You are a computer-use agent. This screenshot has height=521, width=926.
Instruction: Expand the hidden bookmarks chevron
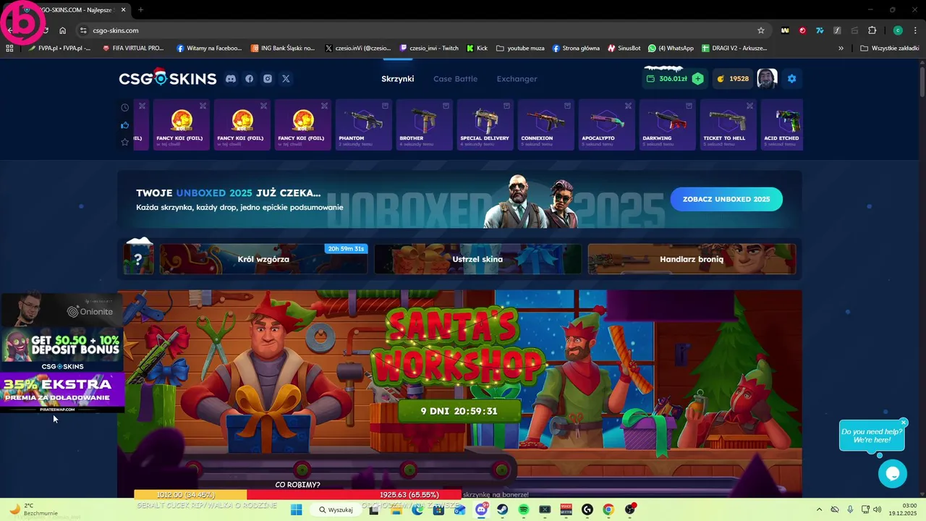point(841,48)
